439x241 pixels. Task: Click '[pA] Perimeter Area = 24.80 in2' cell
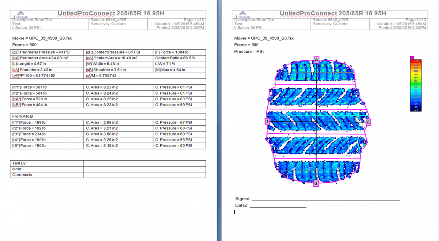click(47, 58)
